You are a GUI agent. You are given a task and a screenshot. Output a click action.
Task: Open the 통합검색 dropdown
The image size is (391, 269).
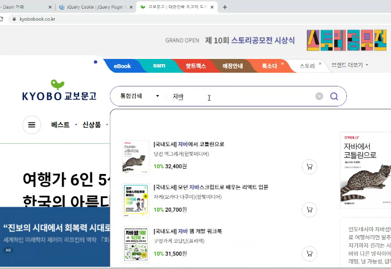(139, 96)
